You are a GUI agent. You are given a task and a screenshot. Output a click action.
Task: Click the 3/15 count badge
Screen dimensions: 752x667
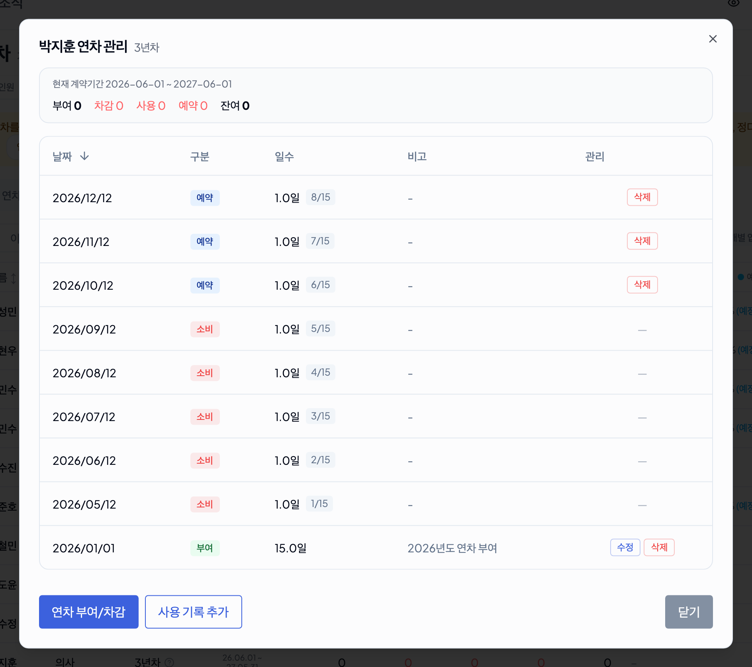click(x=320, y=416)
